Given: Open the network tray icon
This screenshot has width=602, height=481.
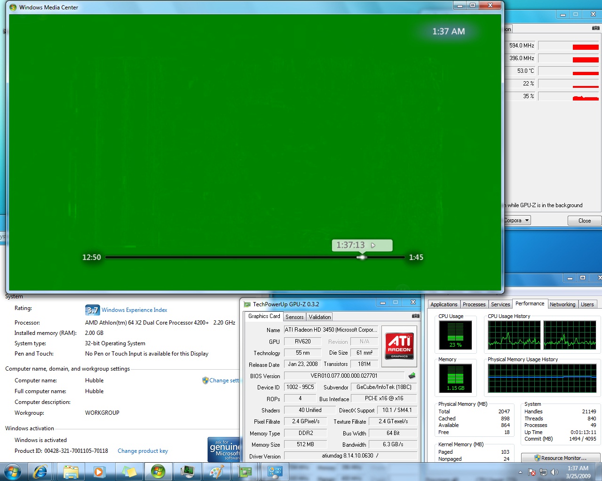Looking at the screenshot, I should click(x=543, y=472).
